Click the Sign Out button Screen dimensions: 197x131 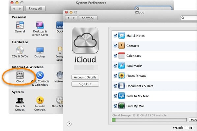[85, 84]
